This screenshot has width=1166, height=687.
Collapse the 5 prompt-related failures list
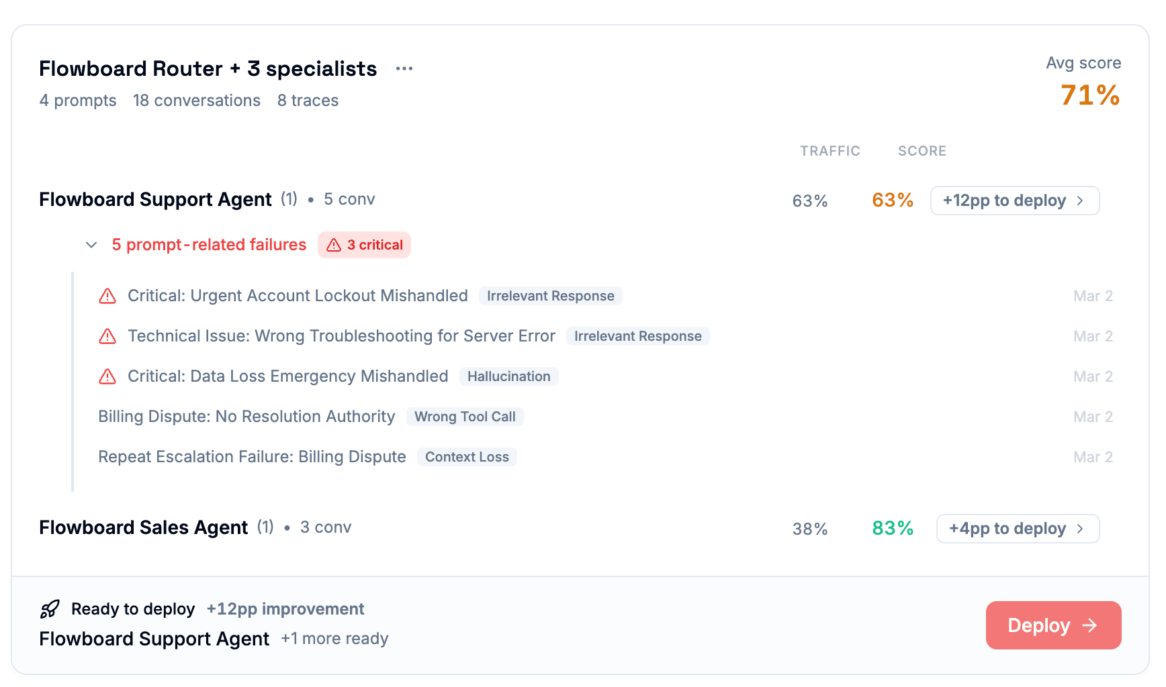coord(91,245)
